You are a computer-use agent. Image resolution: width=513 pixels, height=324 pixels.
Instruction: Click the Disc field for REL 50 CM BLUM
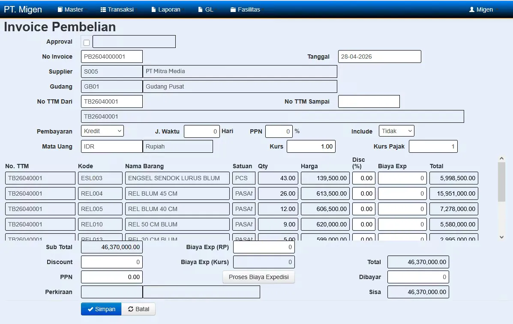click(x=364, y=224)
